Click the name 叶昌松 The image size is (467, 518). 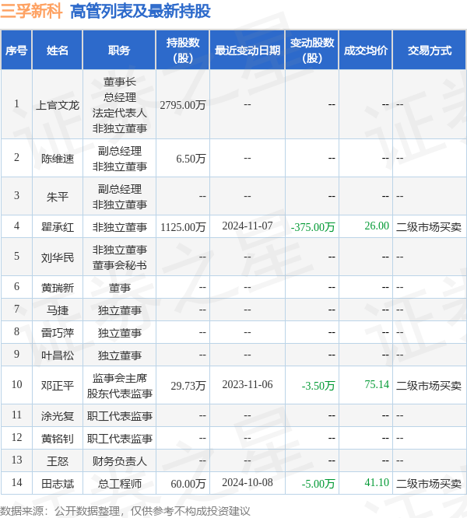pos(58,355)
